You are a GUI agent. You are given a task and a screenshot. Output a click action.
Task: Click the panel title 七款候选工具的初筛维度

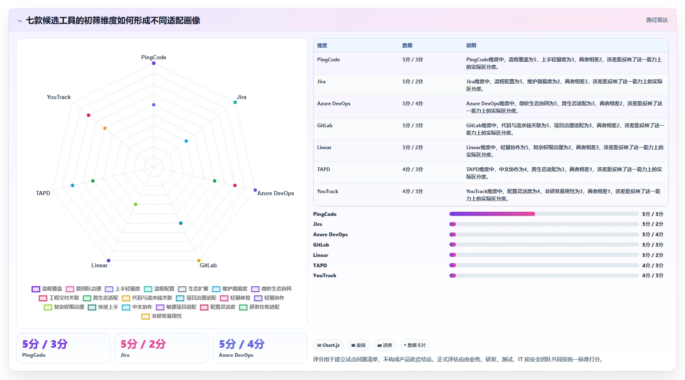pyautogui.click(x=113, y=20)
